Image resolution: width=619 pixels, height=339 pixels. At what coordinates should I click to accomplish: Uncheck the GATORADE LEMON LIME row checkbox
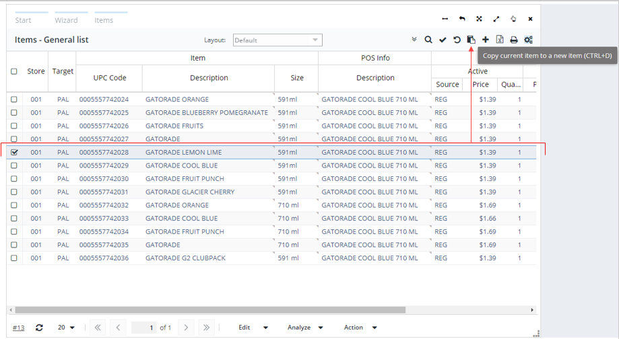[14, 152]
